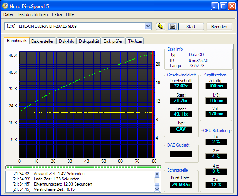Click the 2x CPU load value 4 %
This screenshot has width=238, height=196.
click(216, 157)
